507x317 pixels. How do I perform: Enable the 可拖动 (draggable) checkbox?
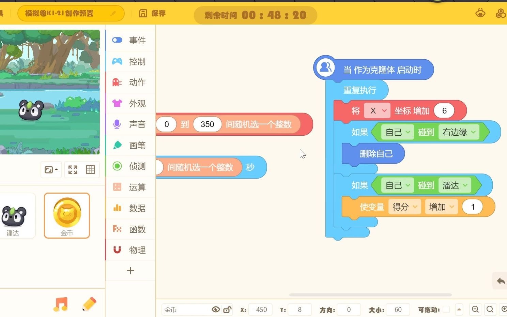[x=447, y=310]
